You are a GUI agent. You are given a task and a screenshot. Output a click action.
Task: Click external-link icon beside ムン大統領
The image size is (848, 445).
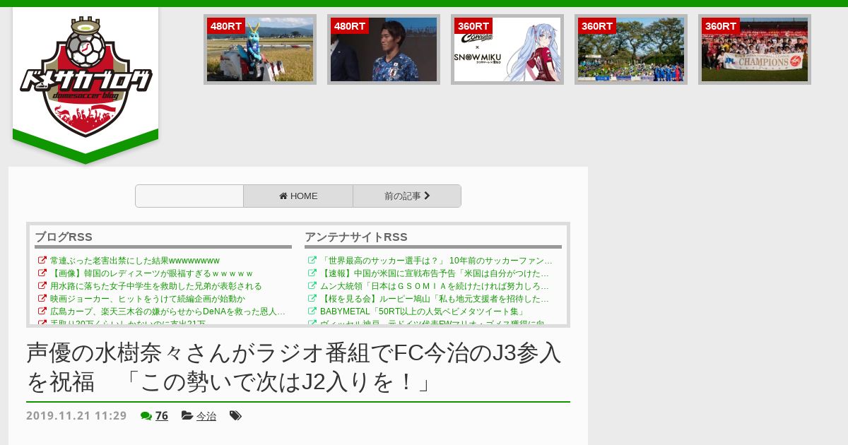(312, 286)
